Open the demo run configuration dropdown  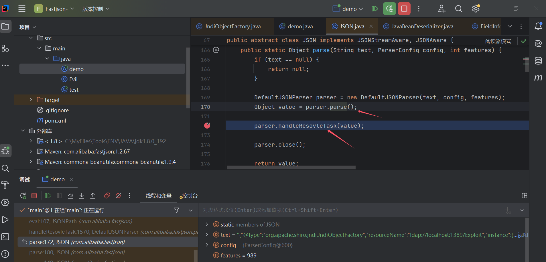coord(348,9)
